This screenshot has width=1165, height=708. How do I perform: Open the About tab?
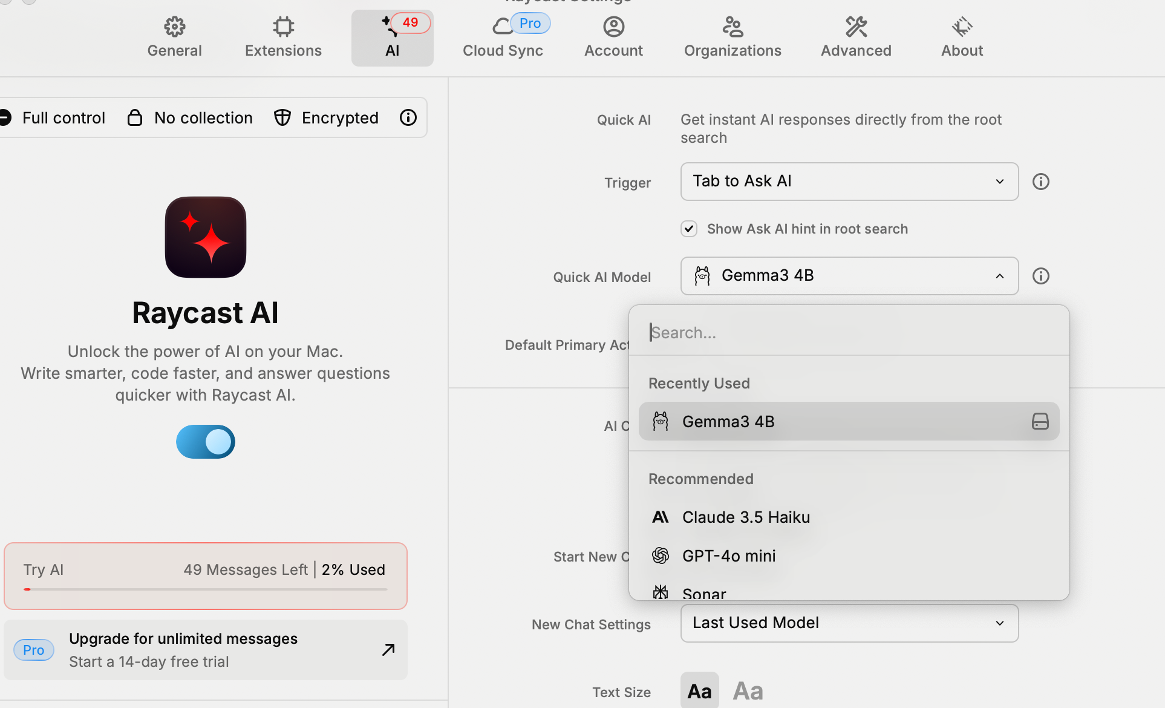[x=962, y=38]
